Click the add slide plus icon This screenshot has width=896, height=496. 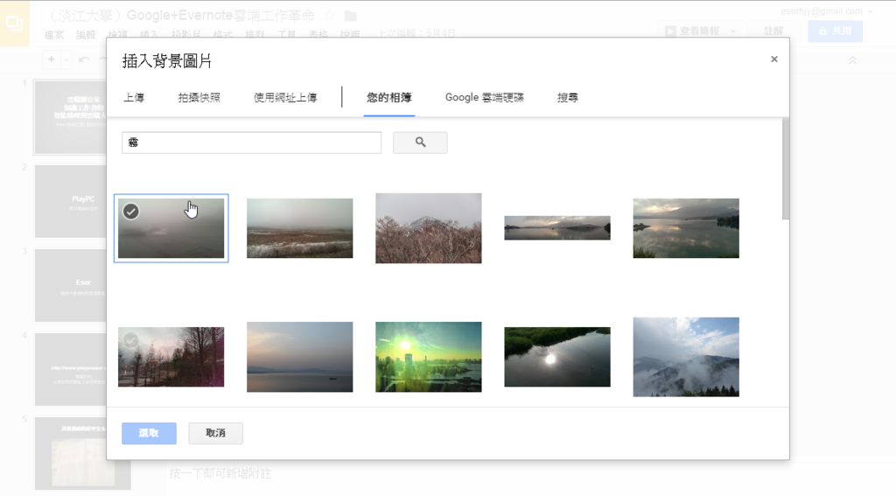(x=52, y=59)
